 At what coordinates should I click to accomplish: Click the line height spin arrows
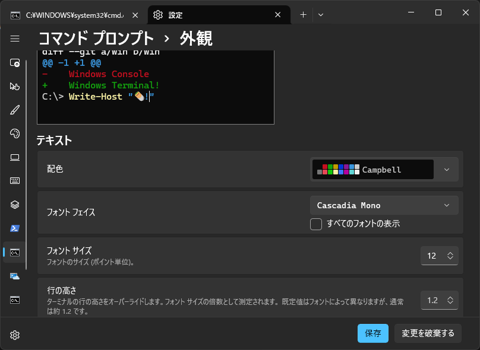tap(450, 300)
